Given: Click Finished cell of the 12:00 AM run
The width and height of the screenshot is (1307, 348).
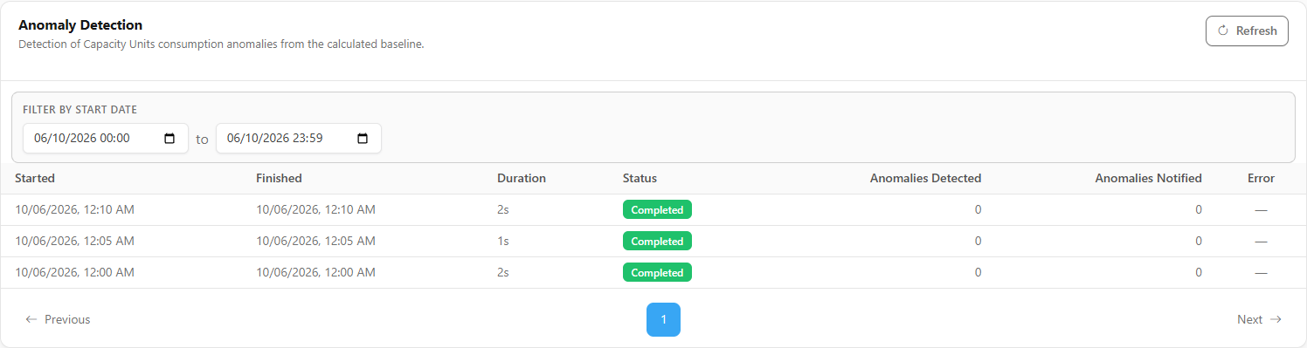Looking at the screenshot, I should click(x=315, y=272).
